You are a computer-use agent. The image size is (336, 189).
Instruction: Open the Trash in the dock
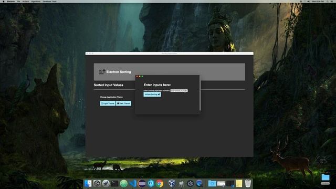coord(248,183)
